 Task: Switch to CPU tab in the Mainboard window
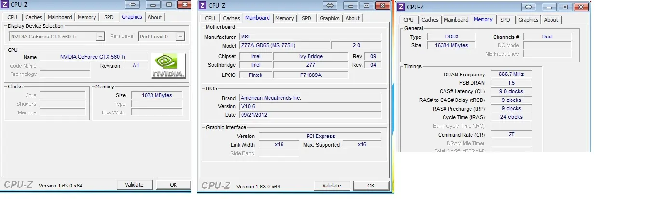(x=210, y=18)
